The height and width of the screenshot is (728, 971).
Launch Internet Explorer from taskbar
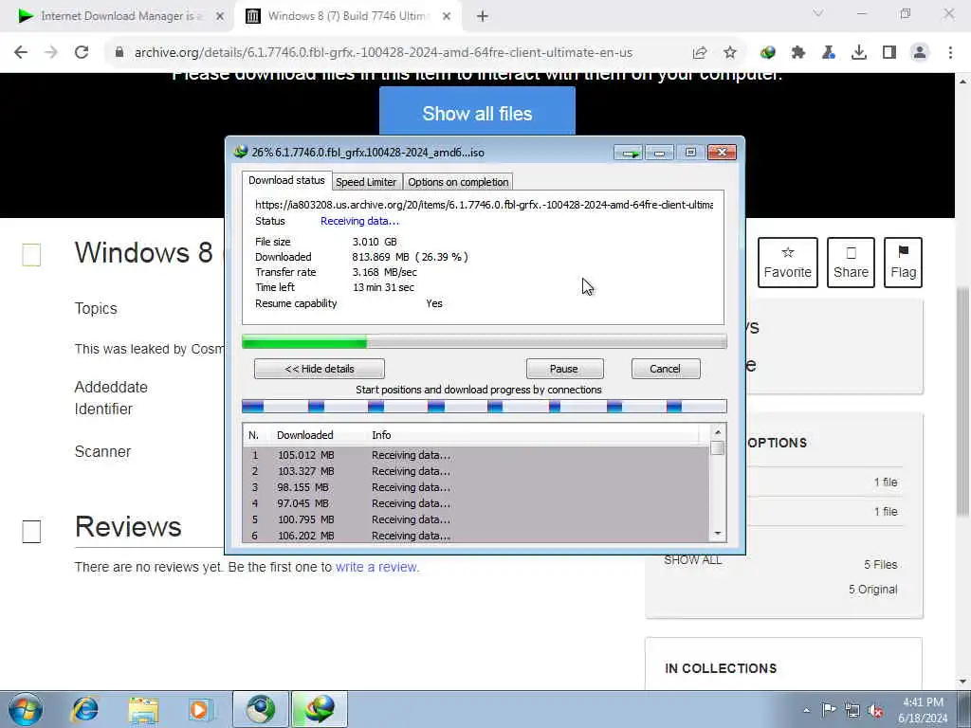pyautogui.click(x=84, y=709)
